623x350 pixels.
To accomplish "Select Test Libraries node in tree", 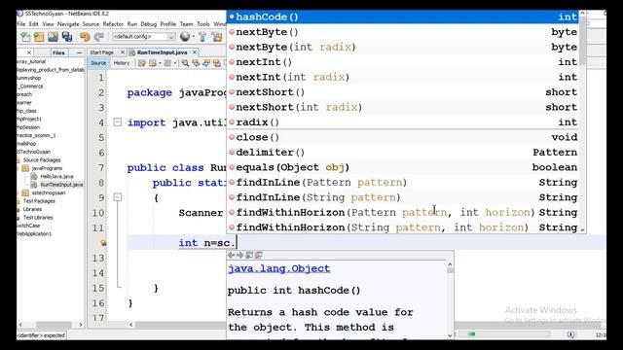I will pyautogui.click(x=38, y=218).
